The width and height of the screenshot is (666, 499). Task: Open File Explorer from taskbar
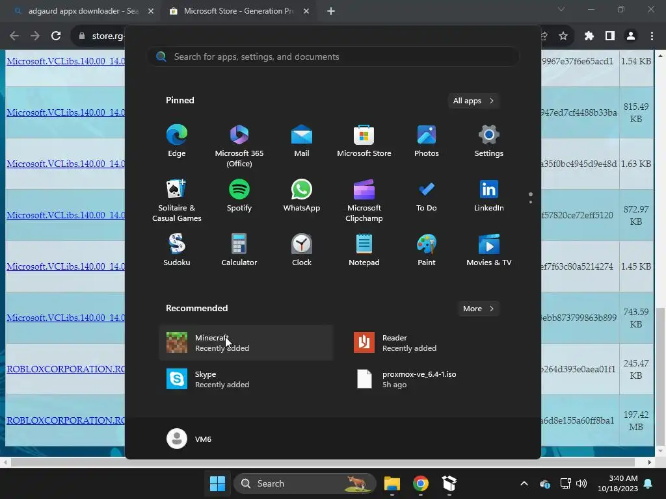coord(392,483)
